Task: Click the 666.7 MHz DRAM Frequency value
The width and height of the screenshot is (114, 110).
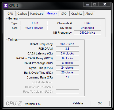Action: pyautogui.click(x=67, y=44)
